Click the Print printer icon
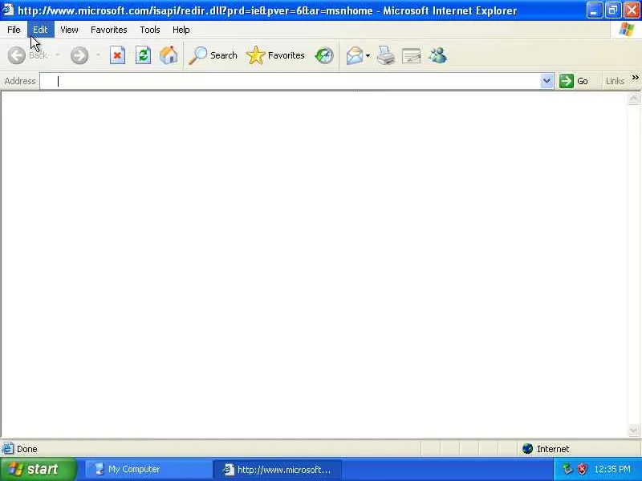The width and height of the screenshot is (642, 481). pyautogui.click(x=386, y=55)
